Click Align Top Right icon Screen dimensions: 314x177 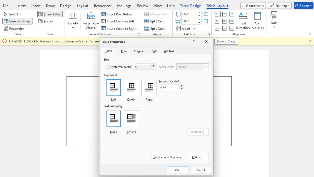(232, 14)
